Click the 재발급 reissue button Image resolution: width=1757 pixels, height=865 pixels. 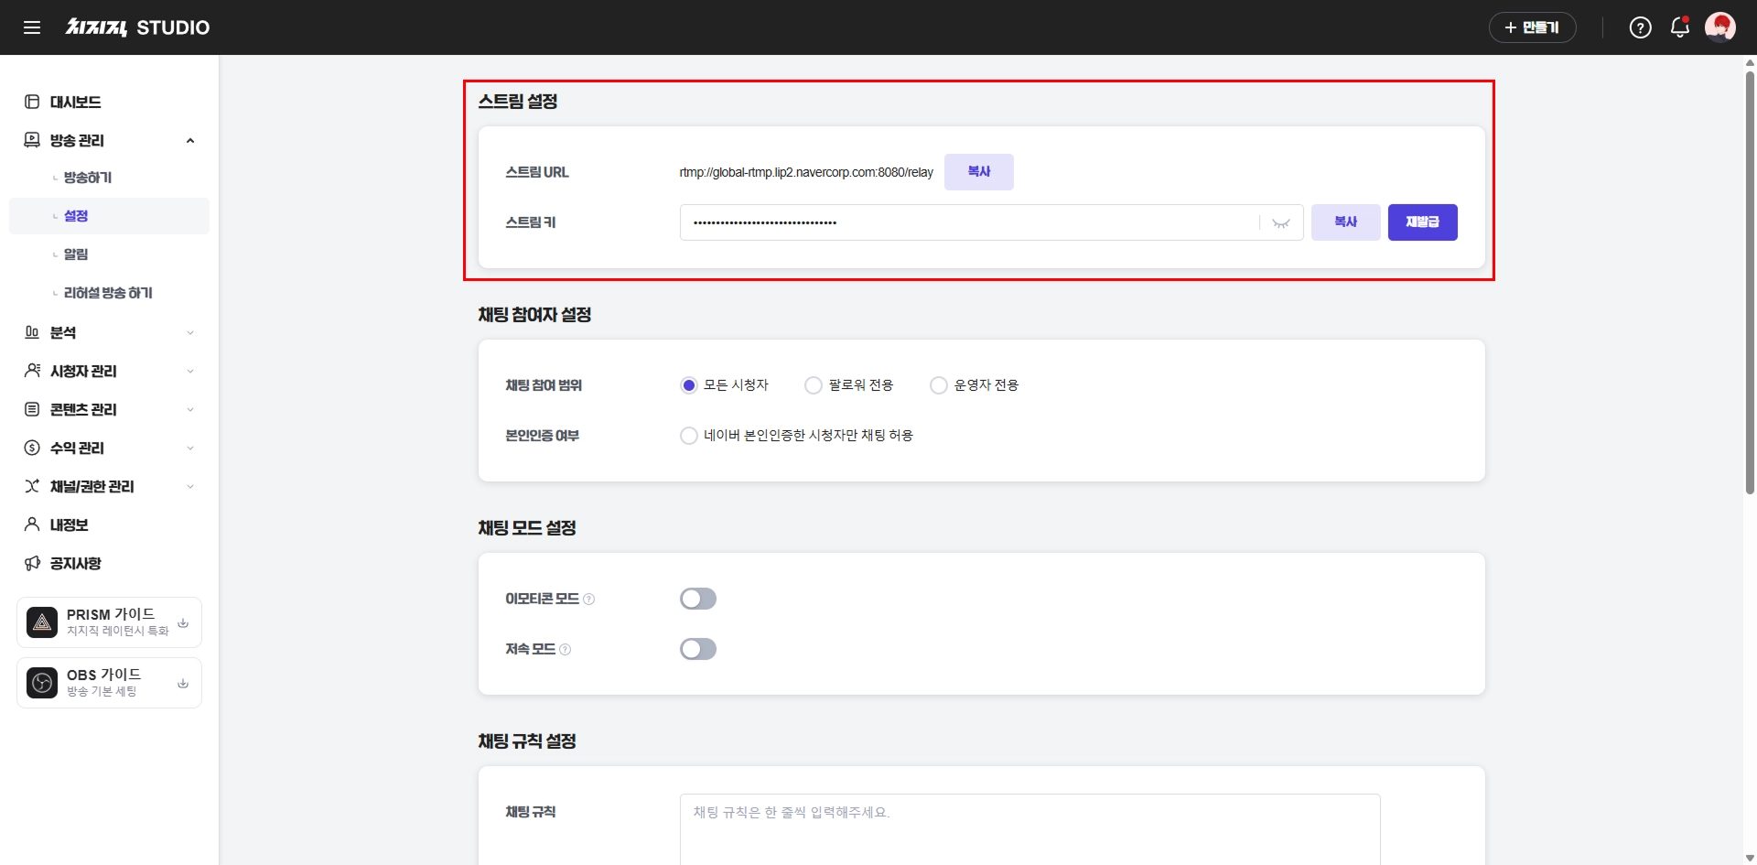(x=1423, y=222)
